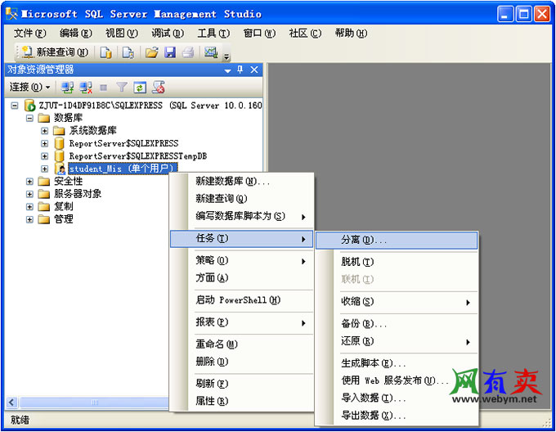Expand the 服务器对象 folder
556x432 pixels.
[x=29, y=195]
